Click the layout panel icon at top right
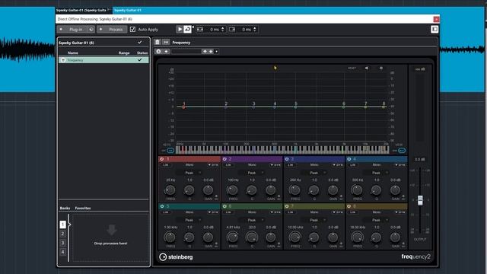This screenshot has width=487, height=274. click(434, 29)
